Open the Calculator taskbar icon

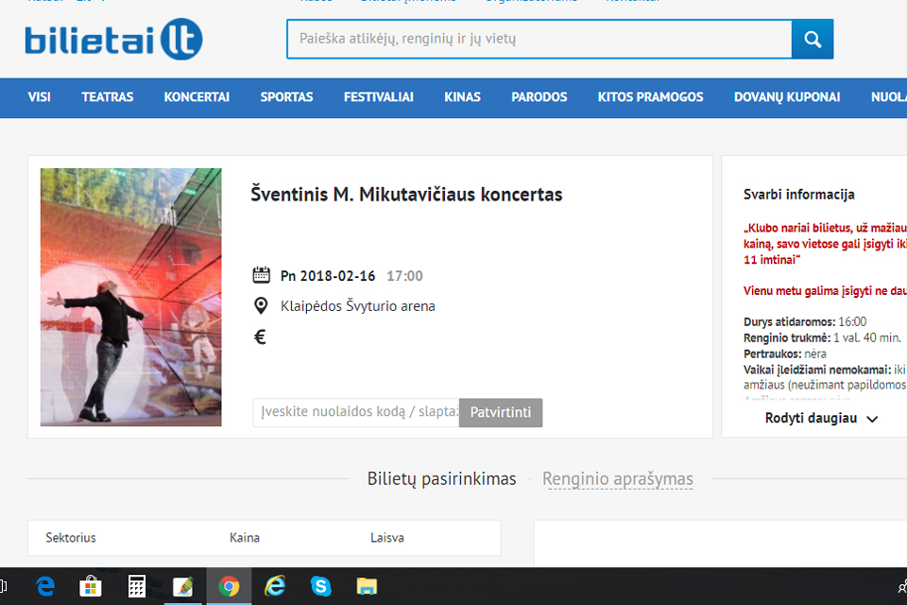click(x=137, y=587)
